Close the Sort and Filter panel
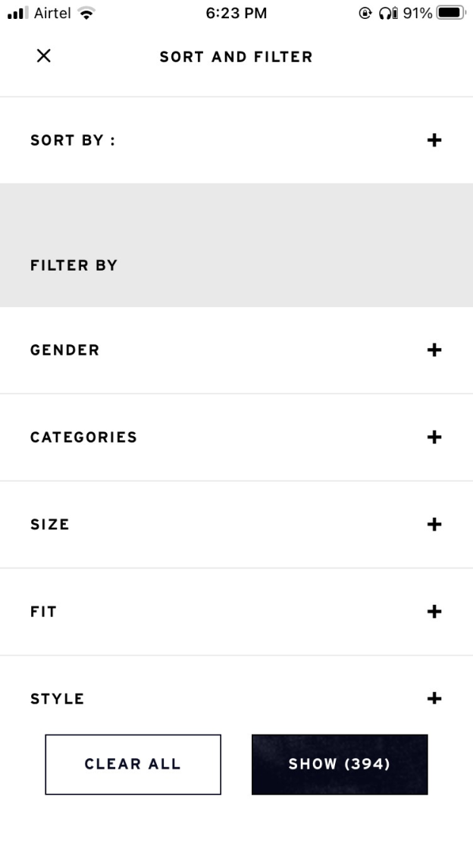The width and height of the screenshot is (473, 843). click(44, 55)
